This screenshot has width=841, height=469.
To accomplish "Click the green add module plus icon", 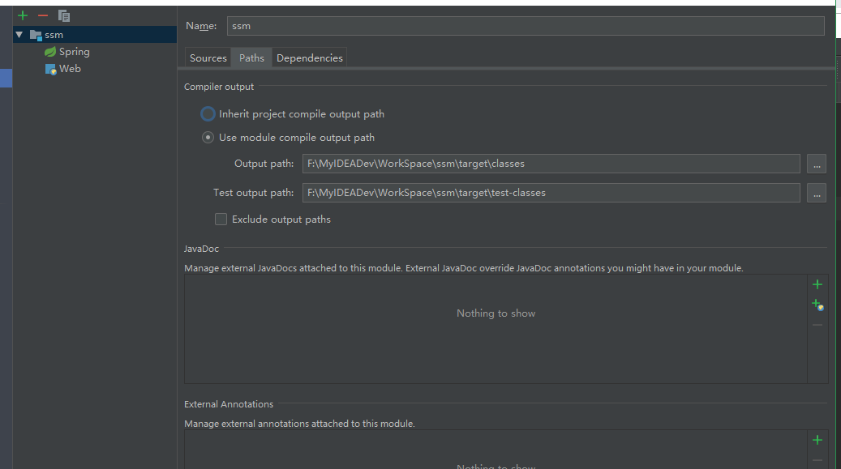I will tap(23, 15).
